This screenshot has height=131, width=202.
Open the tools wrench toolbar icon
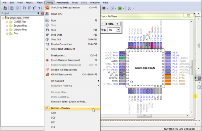click(x=129, y=8)
